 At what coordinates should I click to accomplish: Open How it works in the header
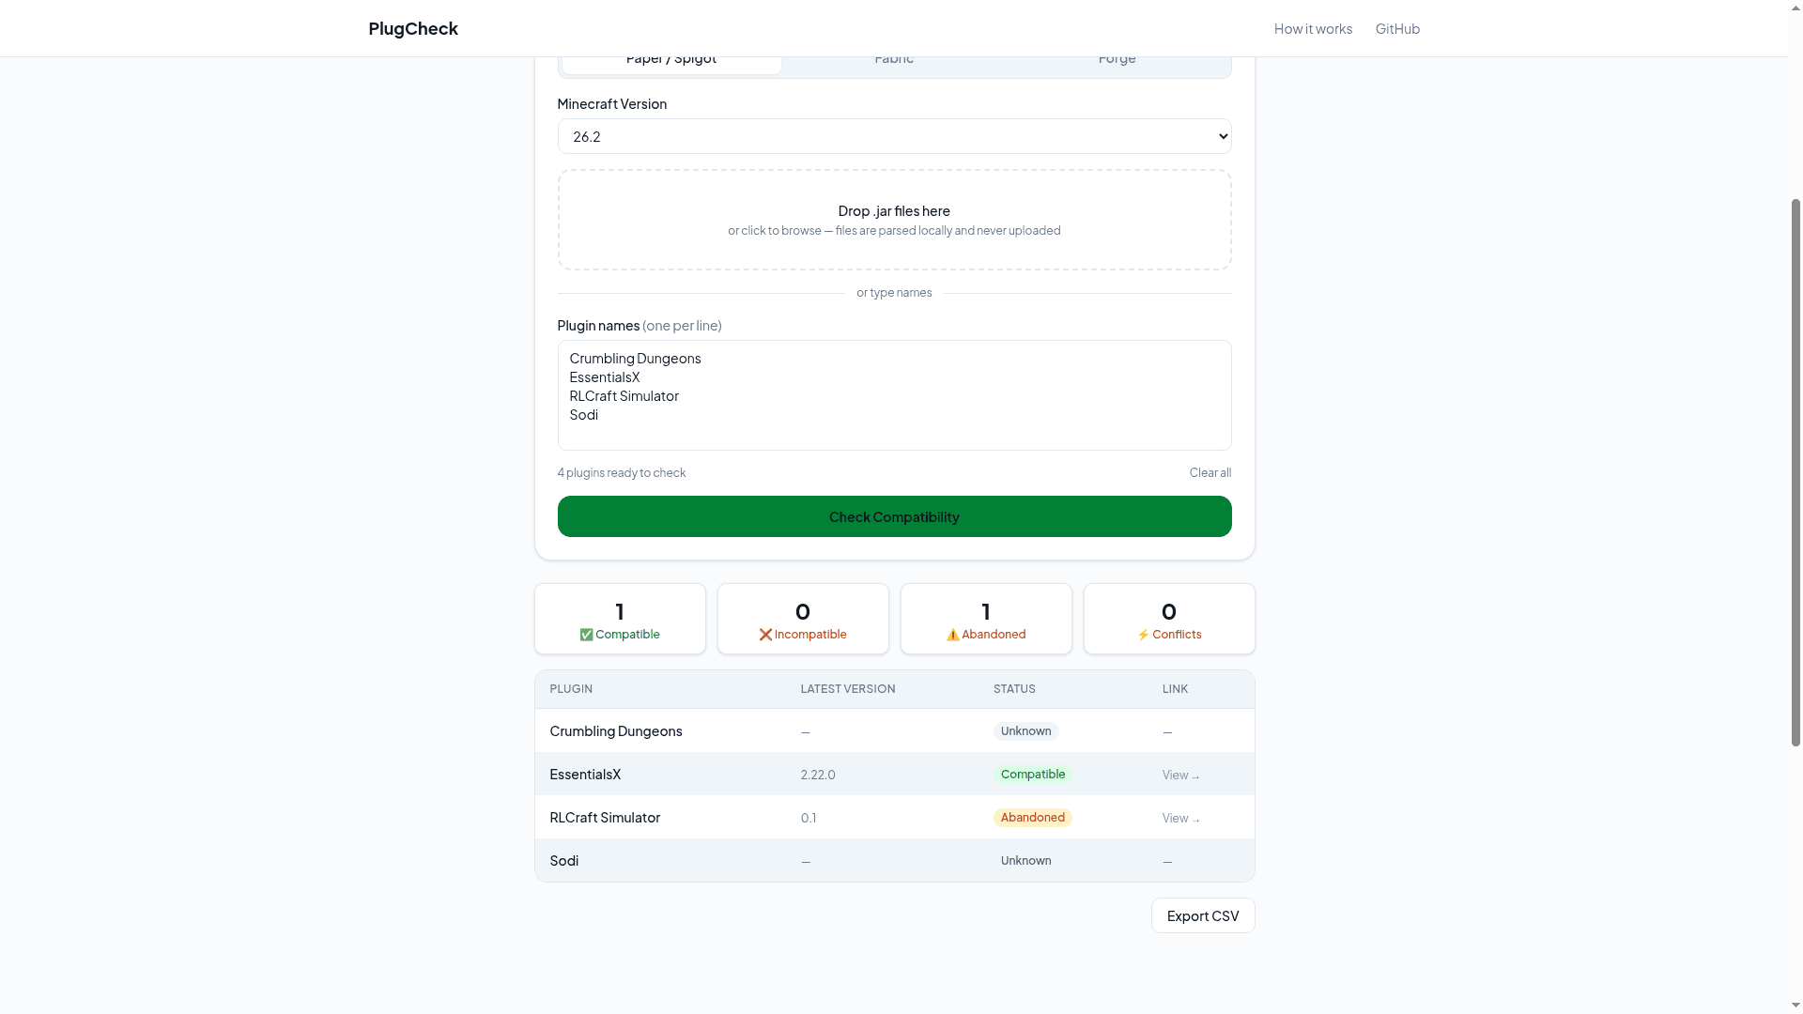tap(1313, 28)
